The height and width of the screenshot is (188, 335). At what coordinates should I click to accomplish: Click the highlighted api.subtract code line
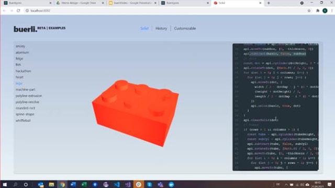[x=275, y=54]
